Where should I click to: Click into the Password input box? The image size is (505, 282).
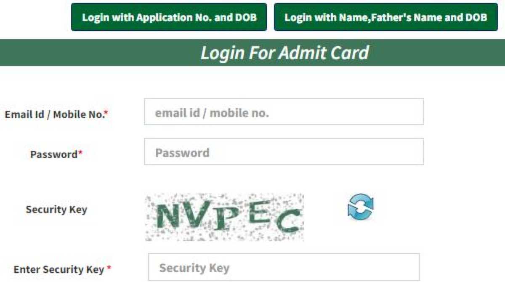pyautogui.click(x=284, y=152)
